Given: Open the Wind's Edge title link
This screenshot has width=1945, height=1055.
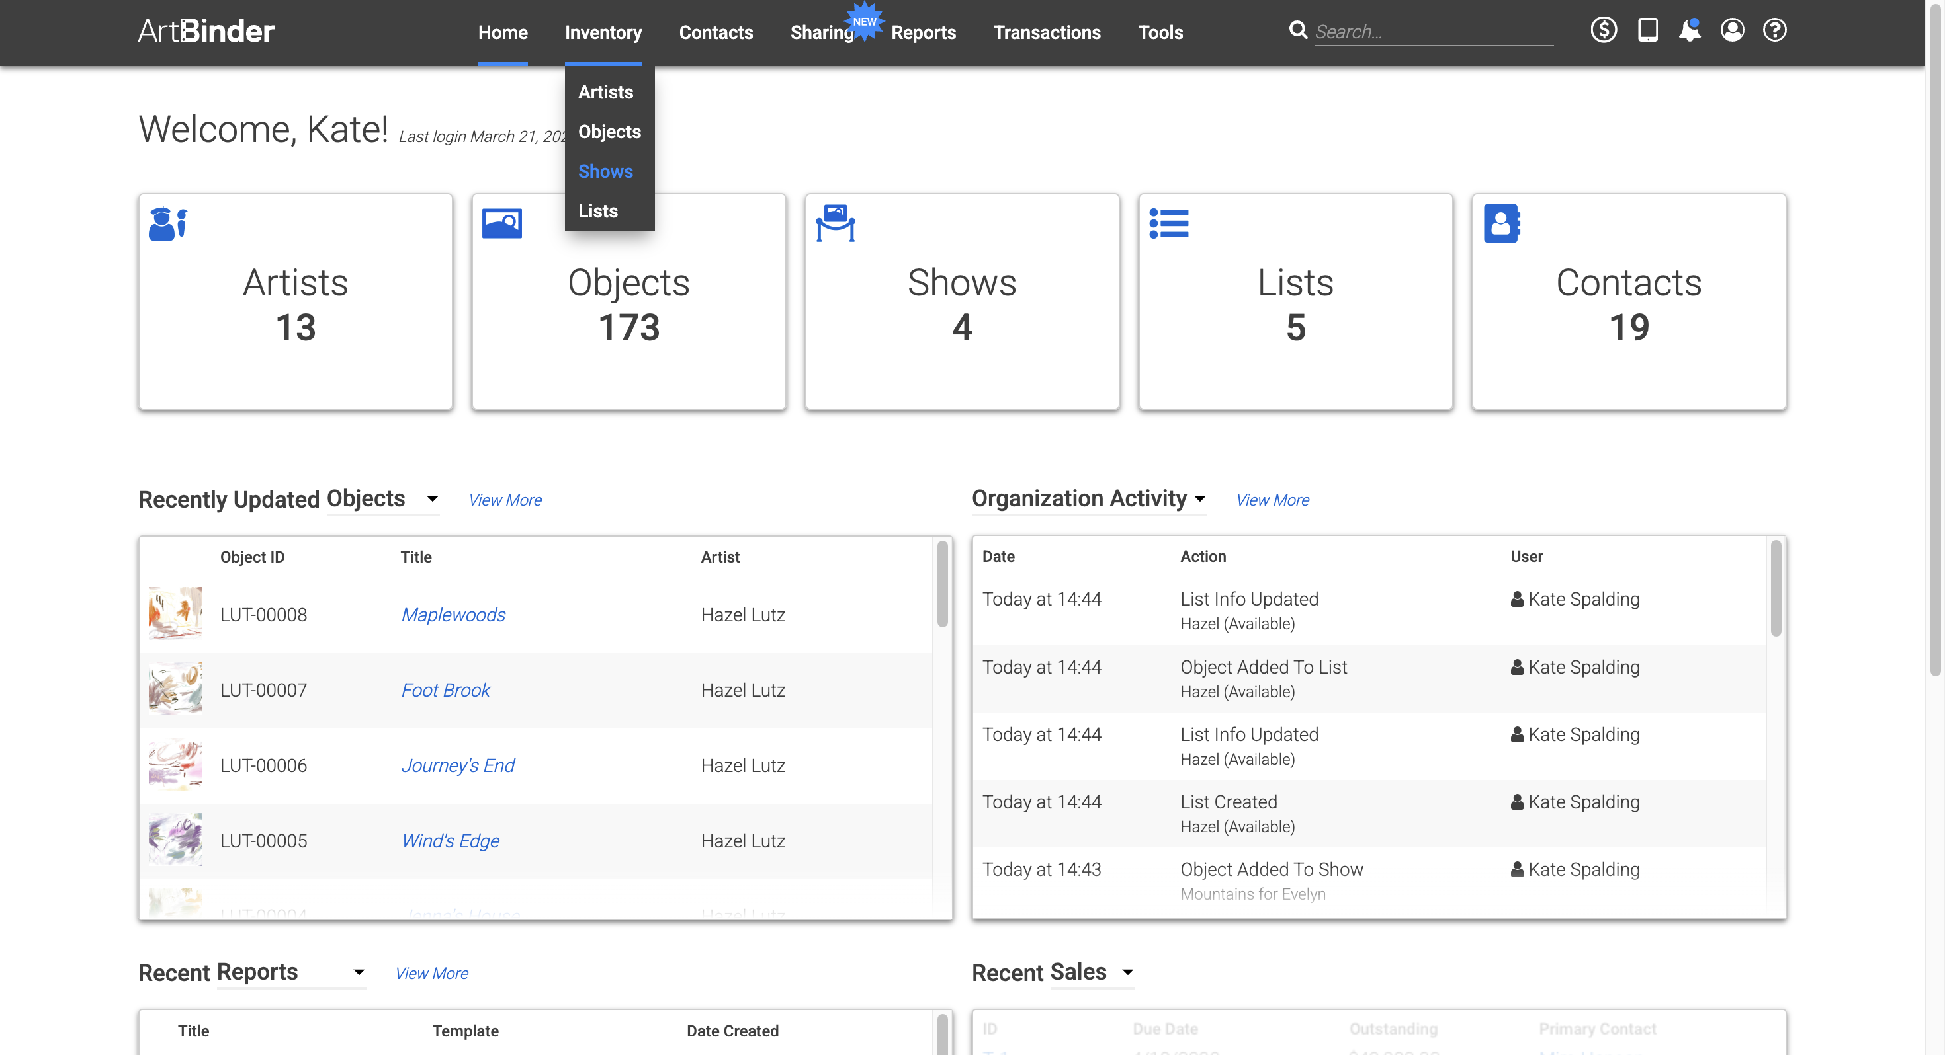Looking at the screenshot, I should click(x=451, y=841).
